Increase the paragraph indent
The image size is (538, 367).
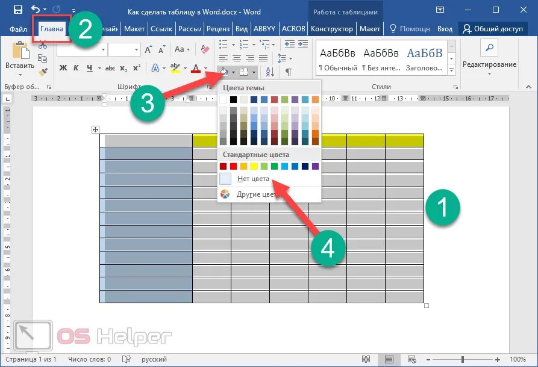pos(303,44)
